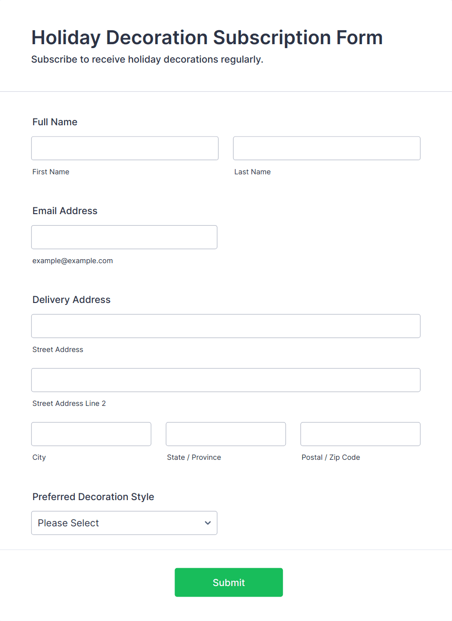Click the 'Subscribe to receive holiday decorations regularly.' subtitle
The width and height of the screenshot is (452, 621).
[147, 60]
